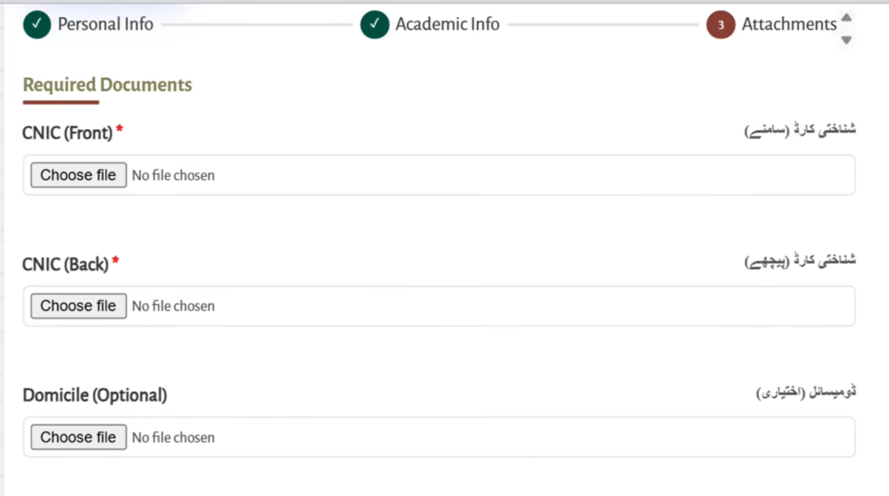Click the CNIC (Back) field label
The width and height of the screenshot is (889, 496).
(x=65, y=264)
